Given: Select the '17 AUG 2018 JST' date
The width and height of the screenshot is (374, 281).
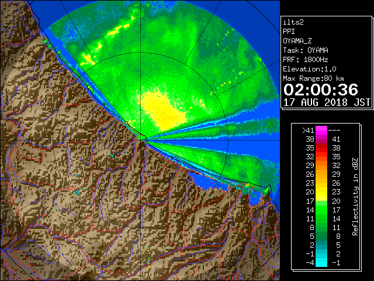Looking at the screenshot, I should (327, 102).
